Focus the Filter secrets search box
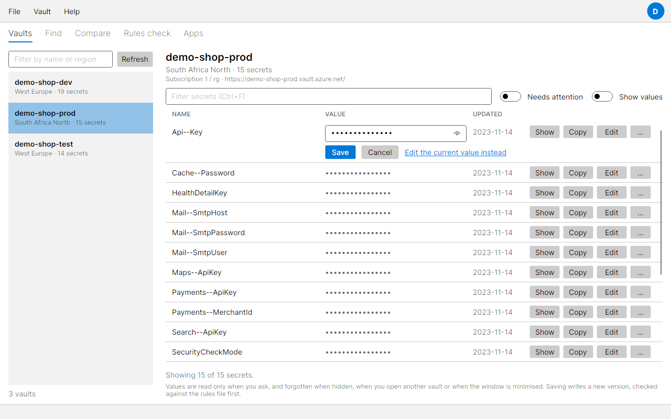The image size is (671, 419). pos(329,96)
